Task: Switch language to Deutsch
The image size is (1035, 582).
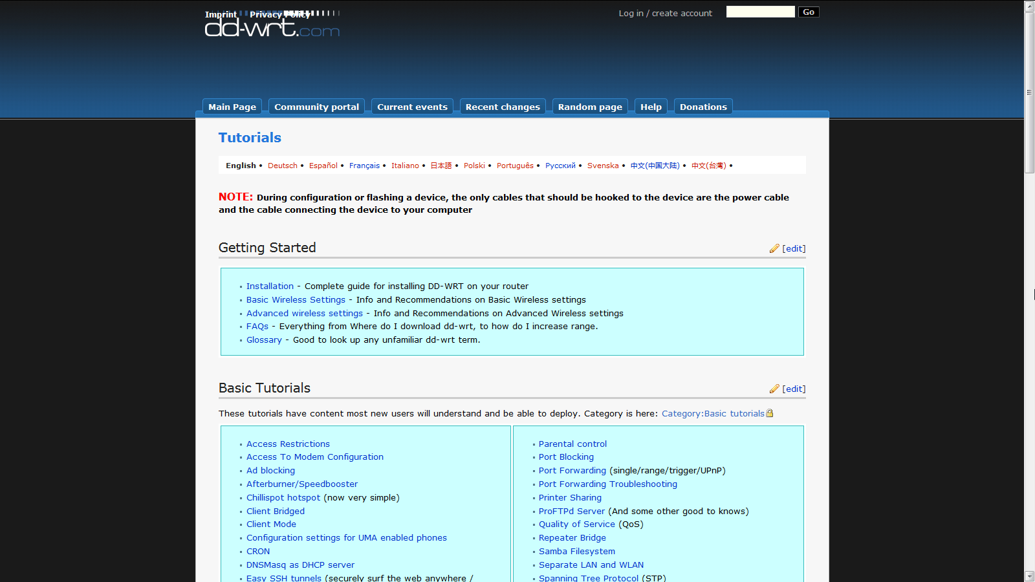Action: coord(283,166)
